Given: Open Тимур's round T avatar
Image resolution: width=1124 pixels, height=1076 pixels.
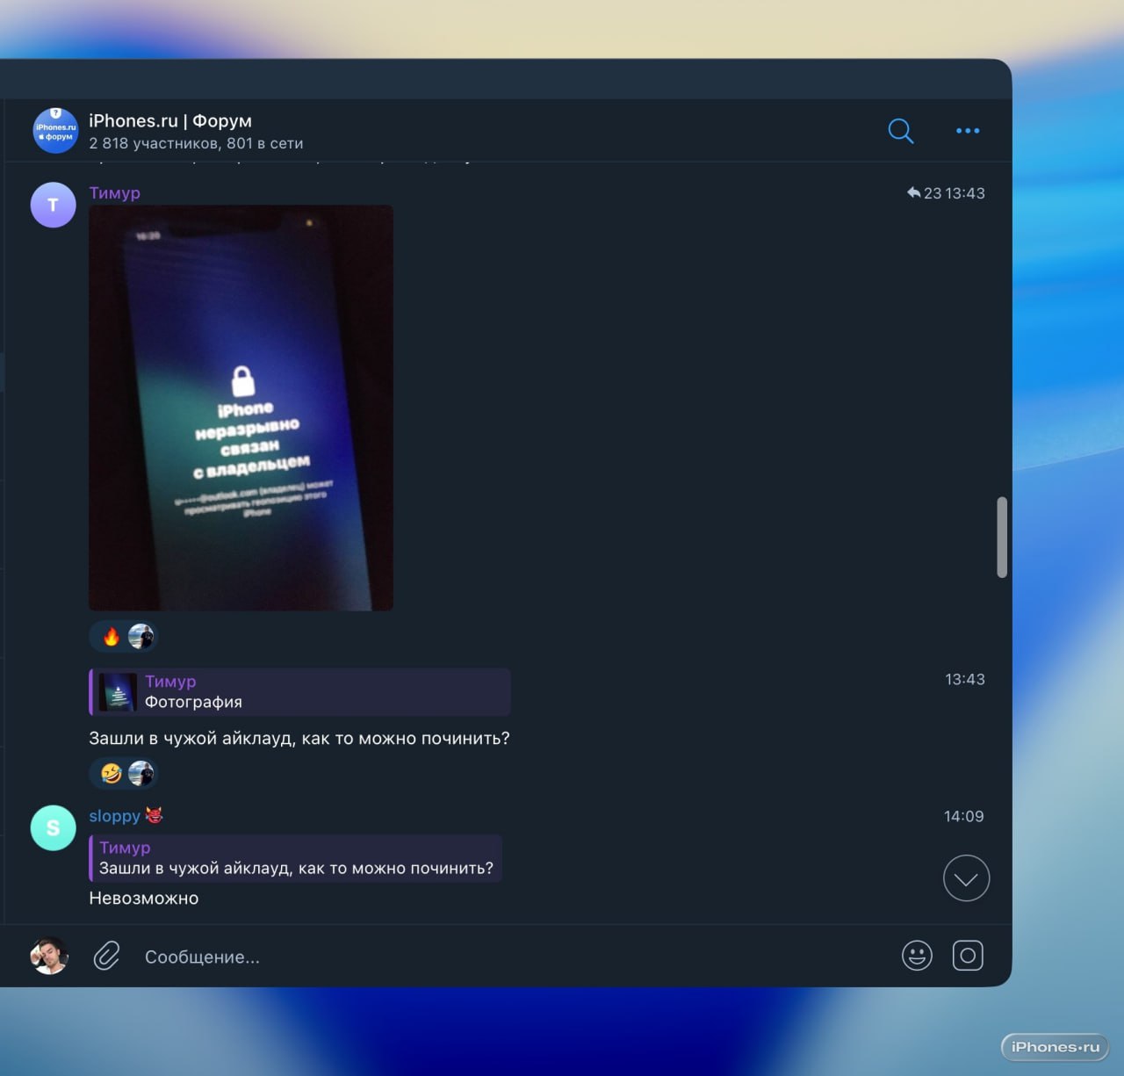Looking at the screenshot, I should point(53,205).
